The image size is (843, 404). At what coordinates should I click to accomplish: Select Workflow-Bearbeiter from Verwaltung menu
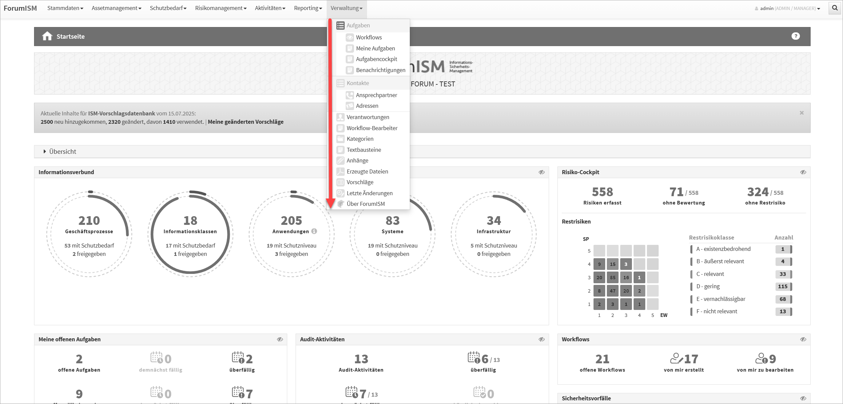tap(372, 128)
